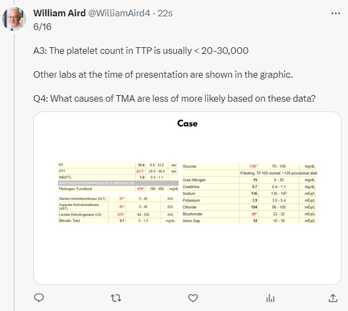This screenshot has height=311, width=348.
Task: Click the ALT/AST liver enzymes table
Action: point(118,209)
